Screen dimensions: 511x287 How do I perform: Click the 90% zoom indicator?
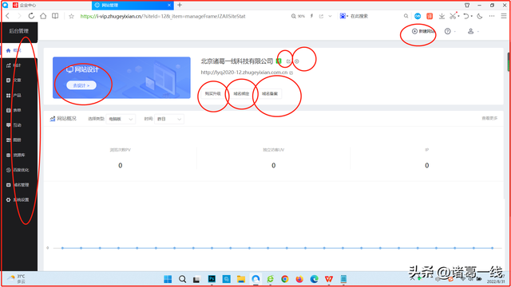click(298, 16)
